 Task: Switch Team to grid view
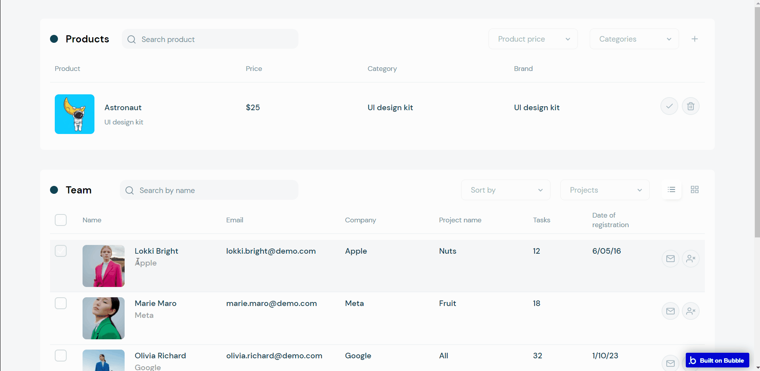coord(695,189)
